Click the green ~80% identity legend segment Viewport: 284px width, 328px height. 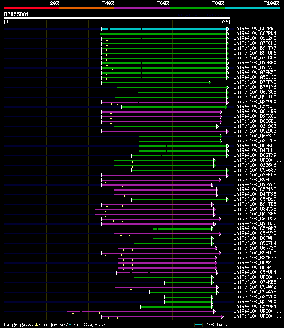click(197, 8)
